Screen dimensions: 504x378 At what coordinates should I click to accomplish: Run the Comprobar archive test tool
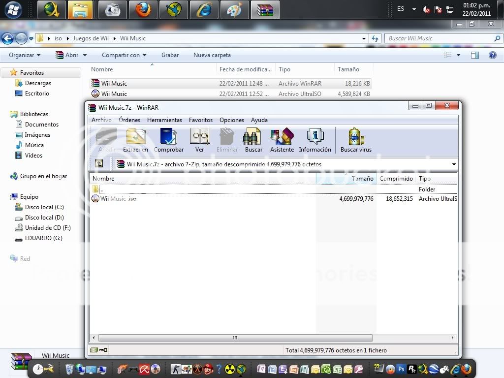pos(168,140)
